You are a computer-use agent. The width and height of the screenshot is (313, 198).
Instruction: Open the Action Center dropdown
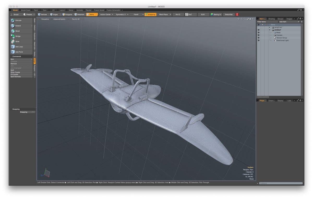(107, 15)
